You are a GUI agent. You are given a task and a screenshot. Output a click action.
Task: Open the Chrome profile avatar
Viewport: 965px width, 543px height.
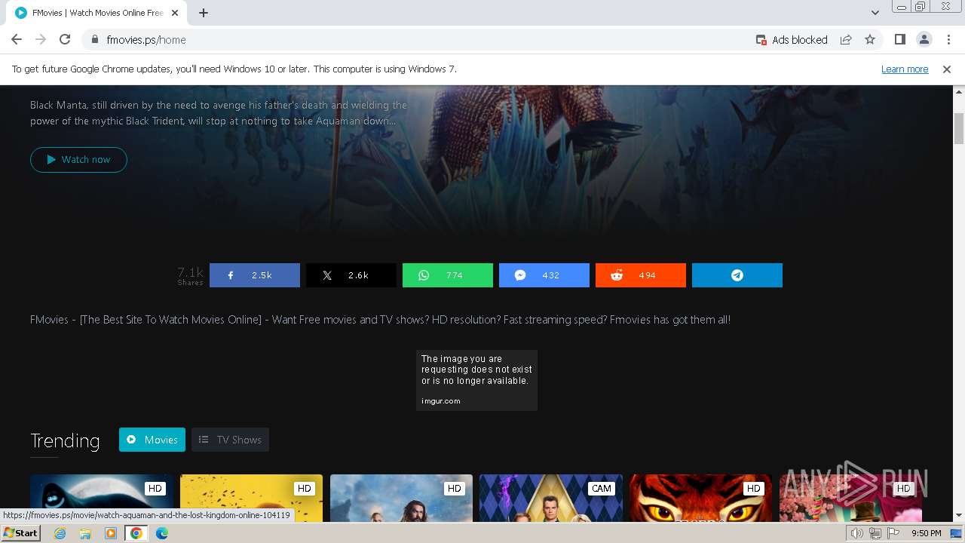pyautogui.click(x=924, y=40)
